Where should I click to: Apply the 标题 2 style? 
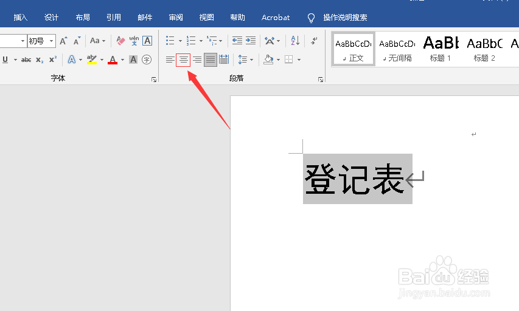pyautogui.click(x=484, y=49)
